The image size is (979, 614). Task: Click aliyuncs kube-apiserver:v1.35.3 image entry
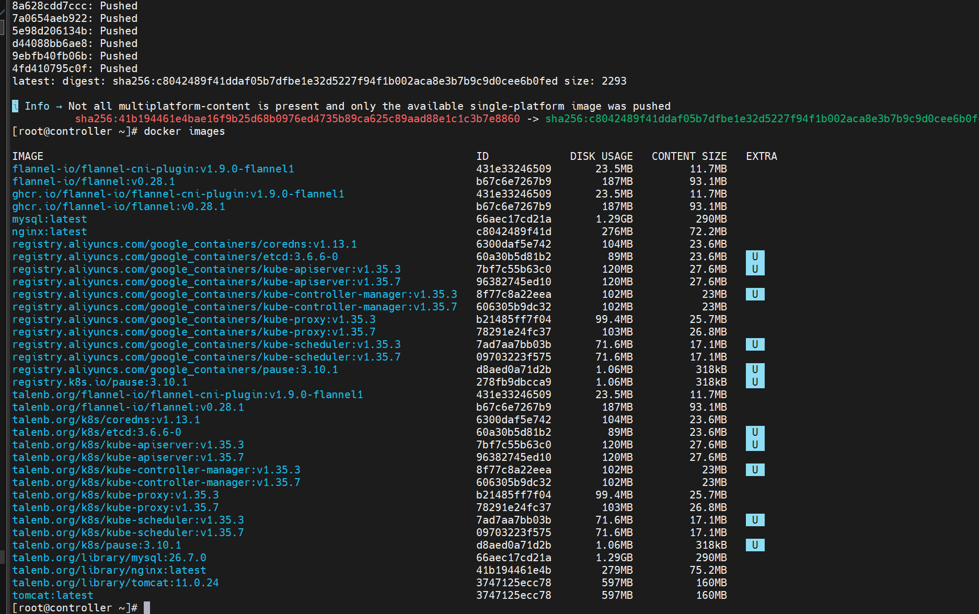[x=206, y=269]
